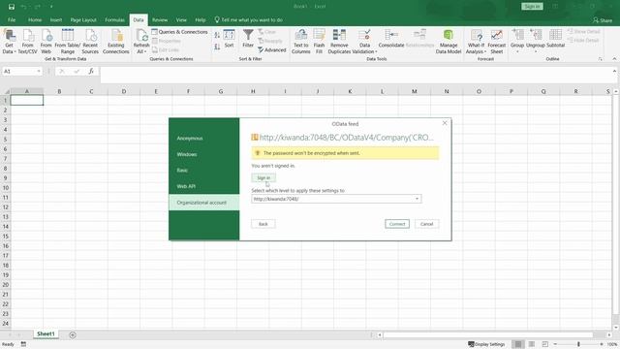Expand the formula bar

coord(614,71)
